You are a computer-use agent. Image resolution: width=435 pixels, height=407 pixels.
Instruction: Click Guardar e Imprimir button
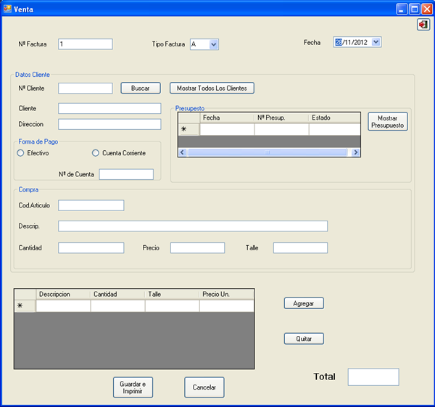coord(133,387)
